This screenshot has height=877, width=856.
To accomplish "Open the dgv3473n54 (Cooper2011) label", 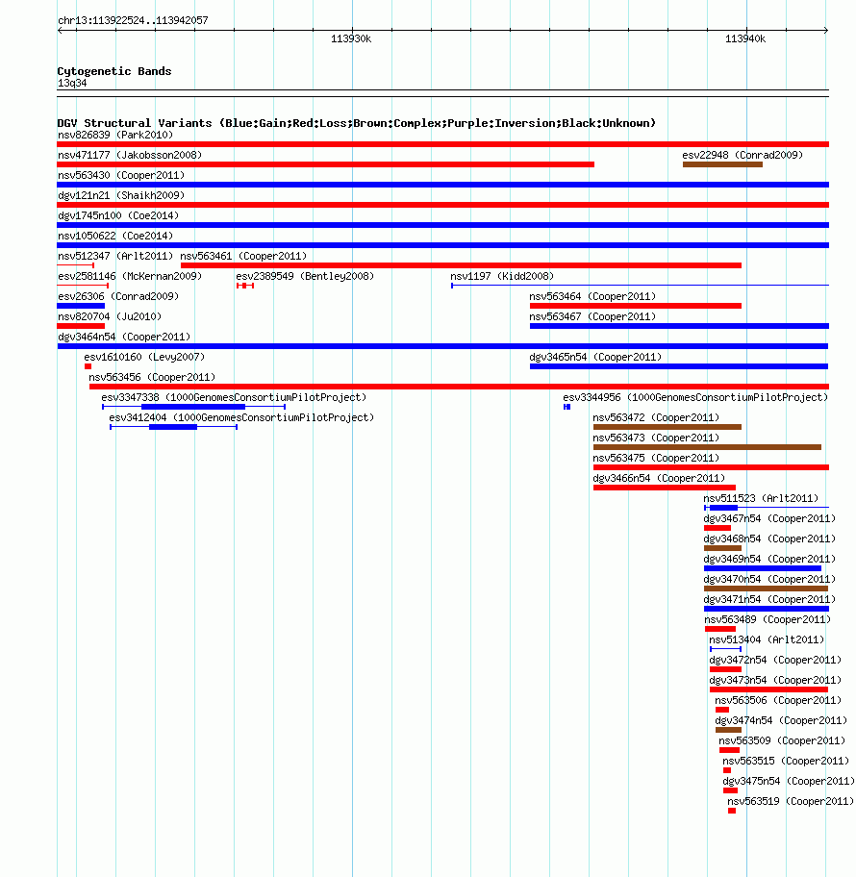I will (775, 680).
